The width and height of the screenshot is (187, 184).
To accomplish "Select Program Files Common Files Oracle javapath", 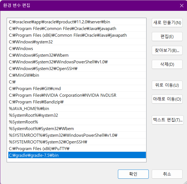I will pos(77,29).
